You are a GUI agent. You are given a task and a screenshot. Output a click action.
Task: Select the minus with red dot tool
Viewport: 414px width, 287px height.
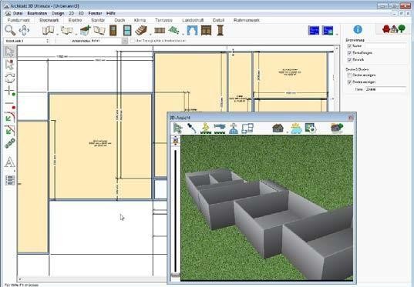coord(10,105)
